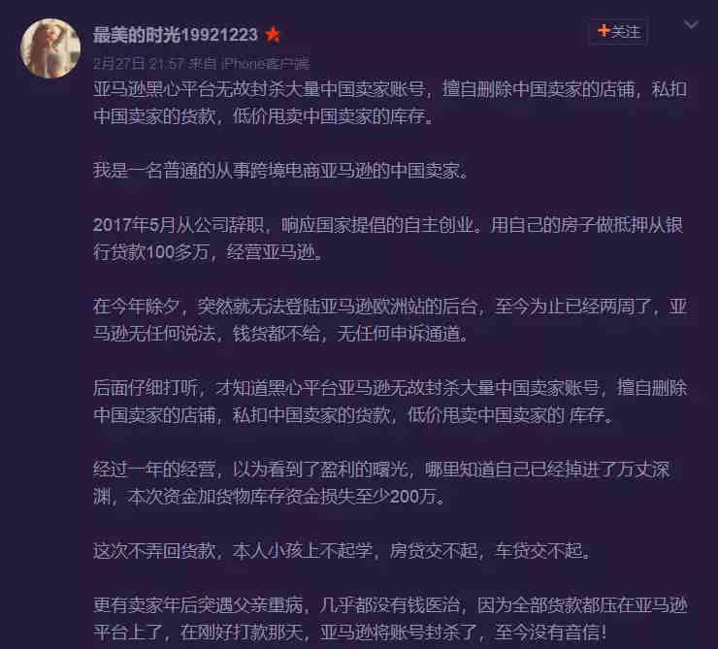
Task: Click the sentence 我是一名普通的从事跨境电商亚马逊的中国卖家
Action: click(280, 171)
